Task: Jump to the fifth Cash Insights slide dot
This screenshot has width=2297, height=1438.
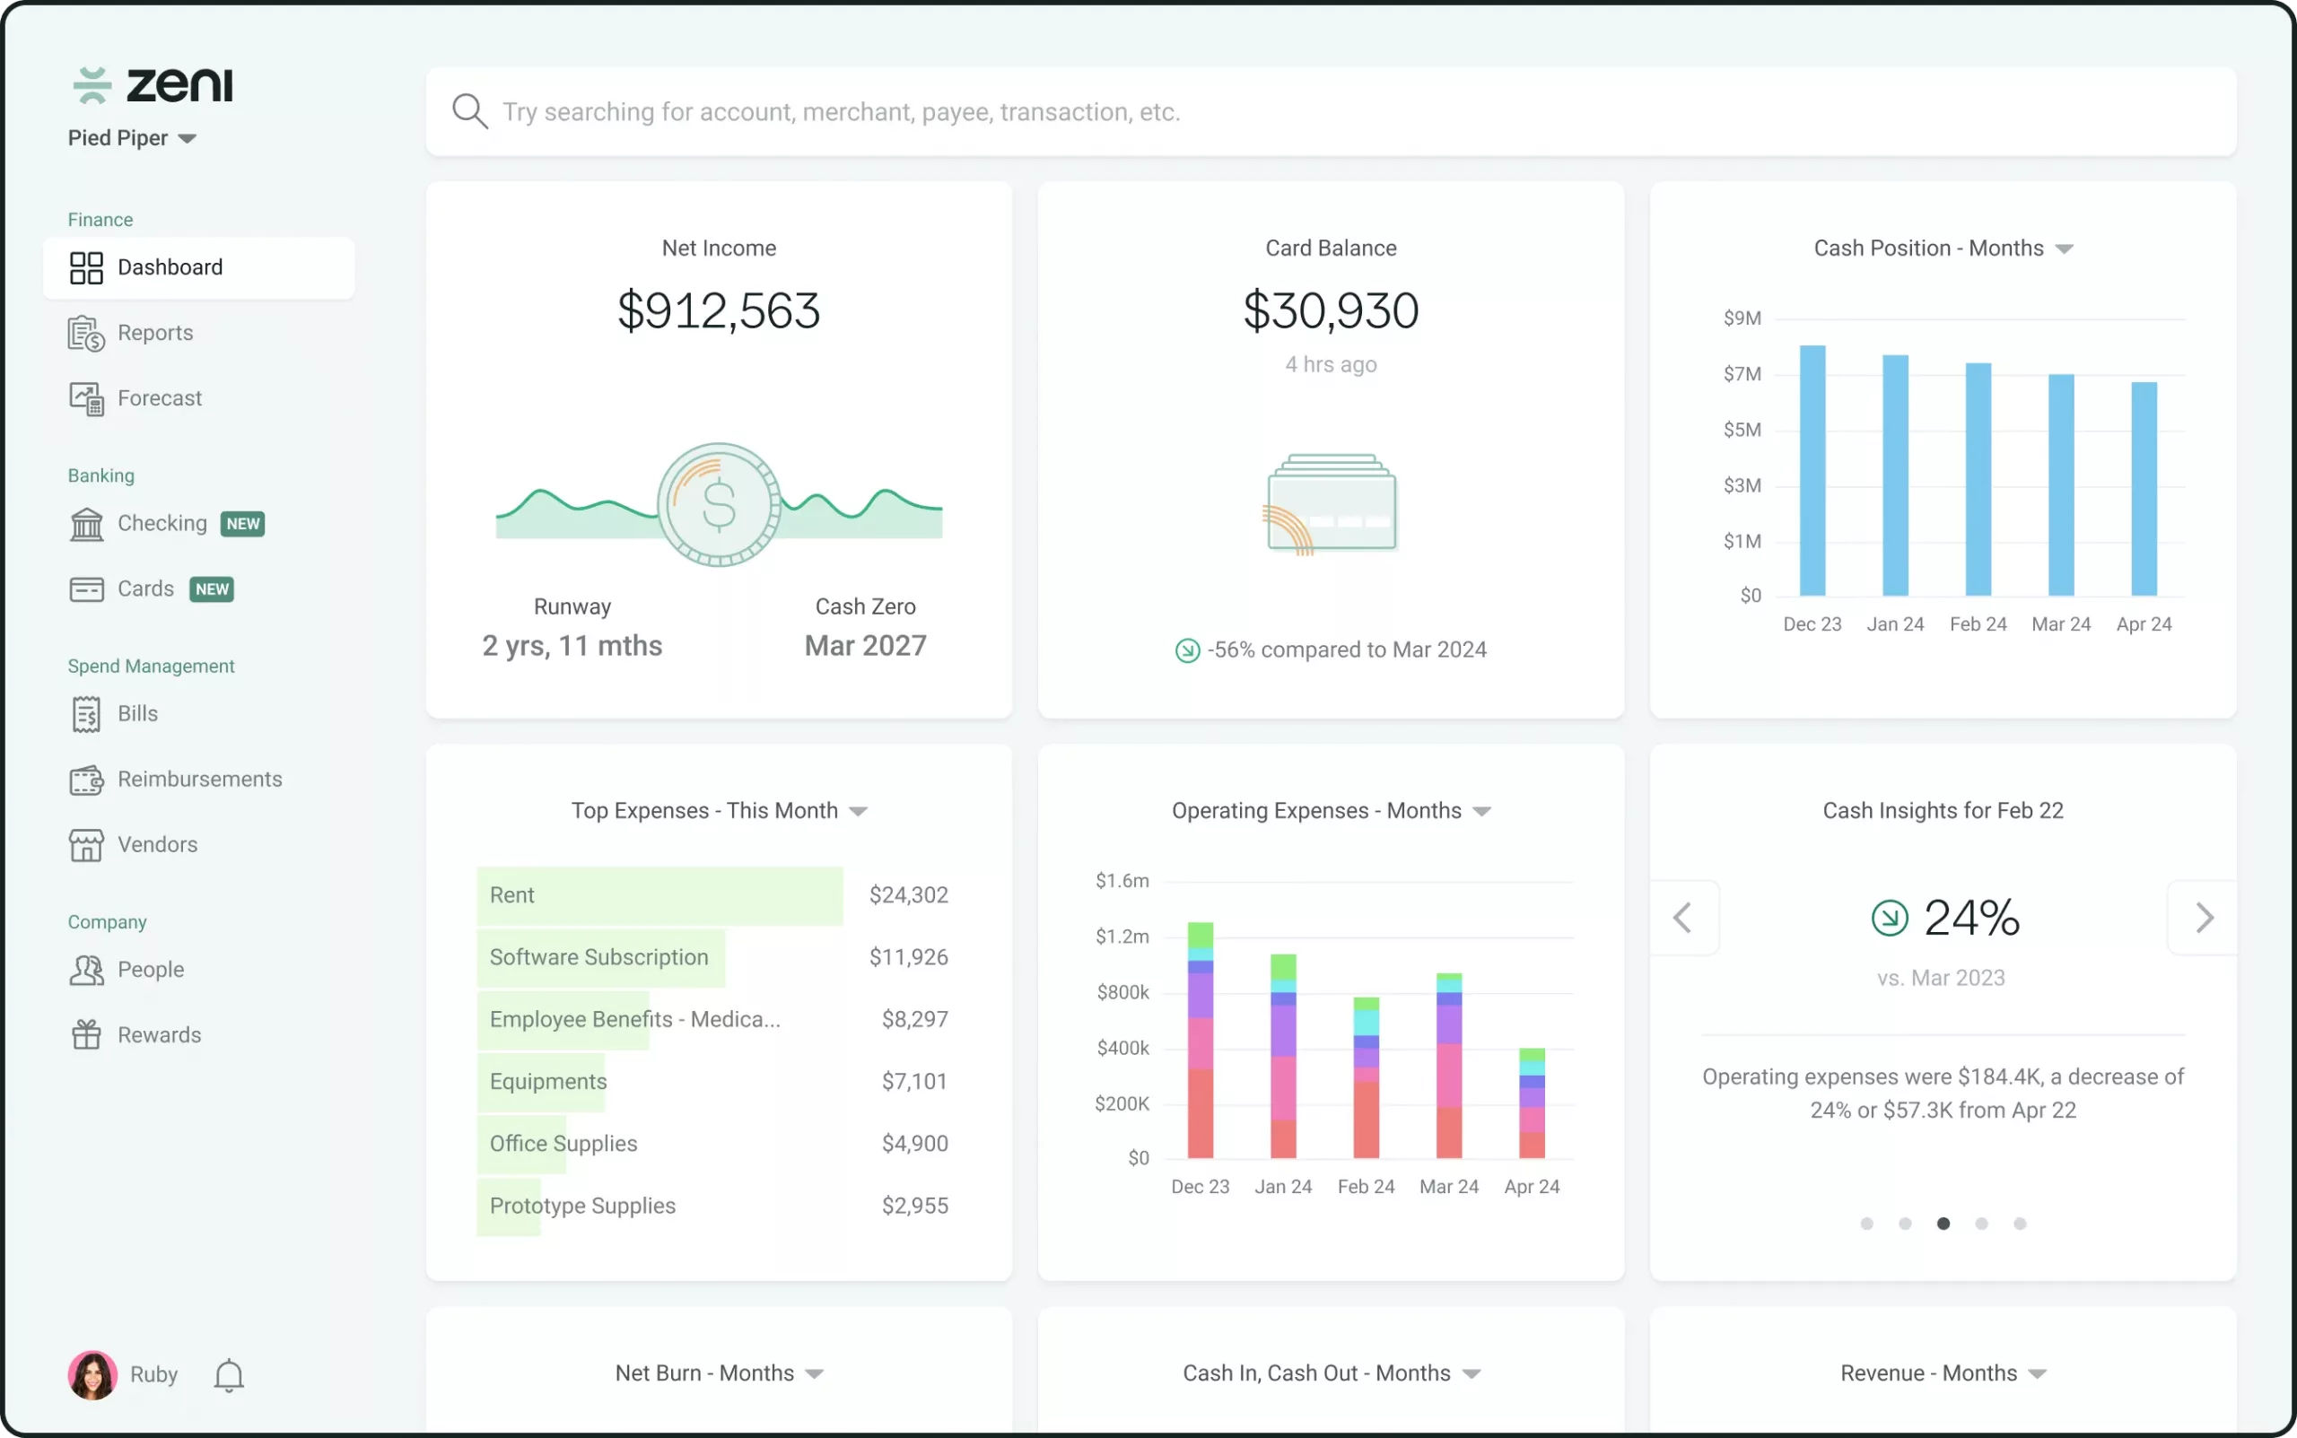Action: (x=2021, y=1223)
